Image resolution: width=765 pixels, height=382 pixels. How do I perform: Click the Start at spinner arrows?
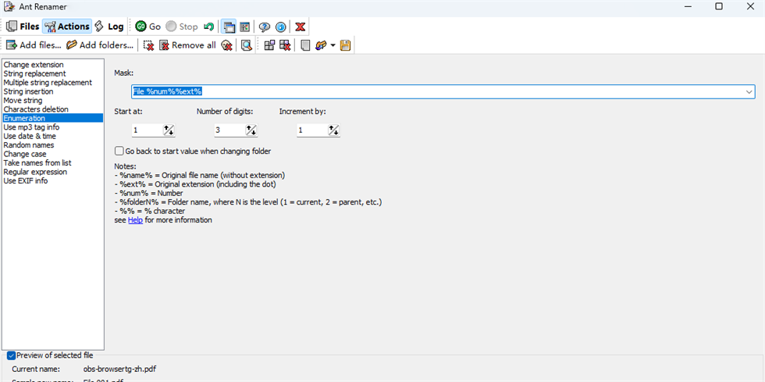(169, 130)
